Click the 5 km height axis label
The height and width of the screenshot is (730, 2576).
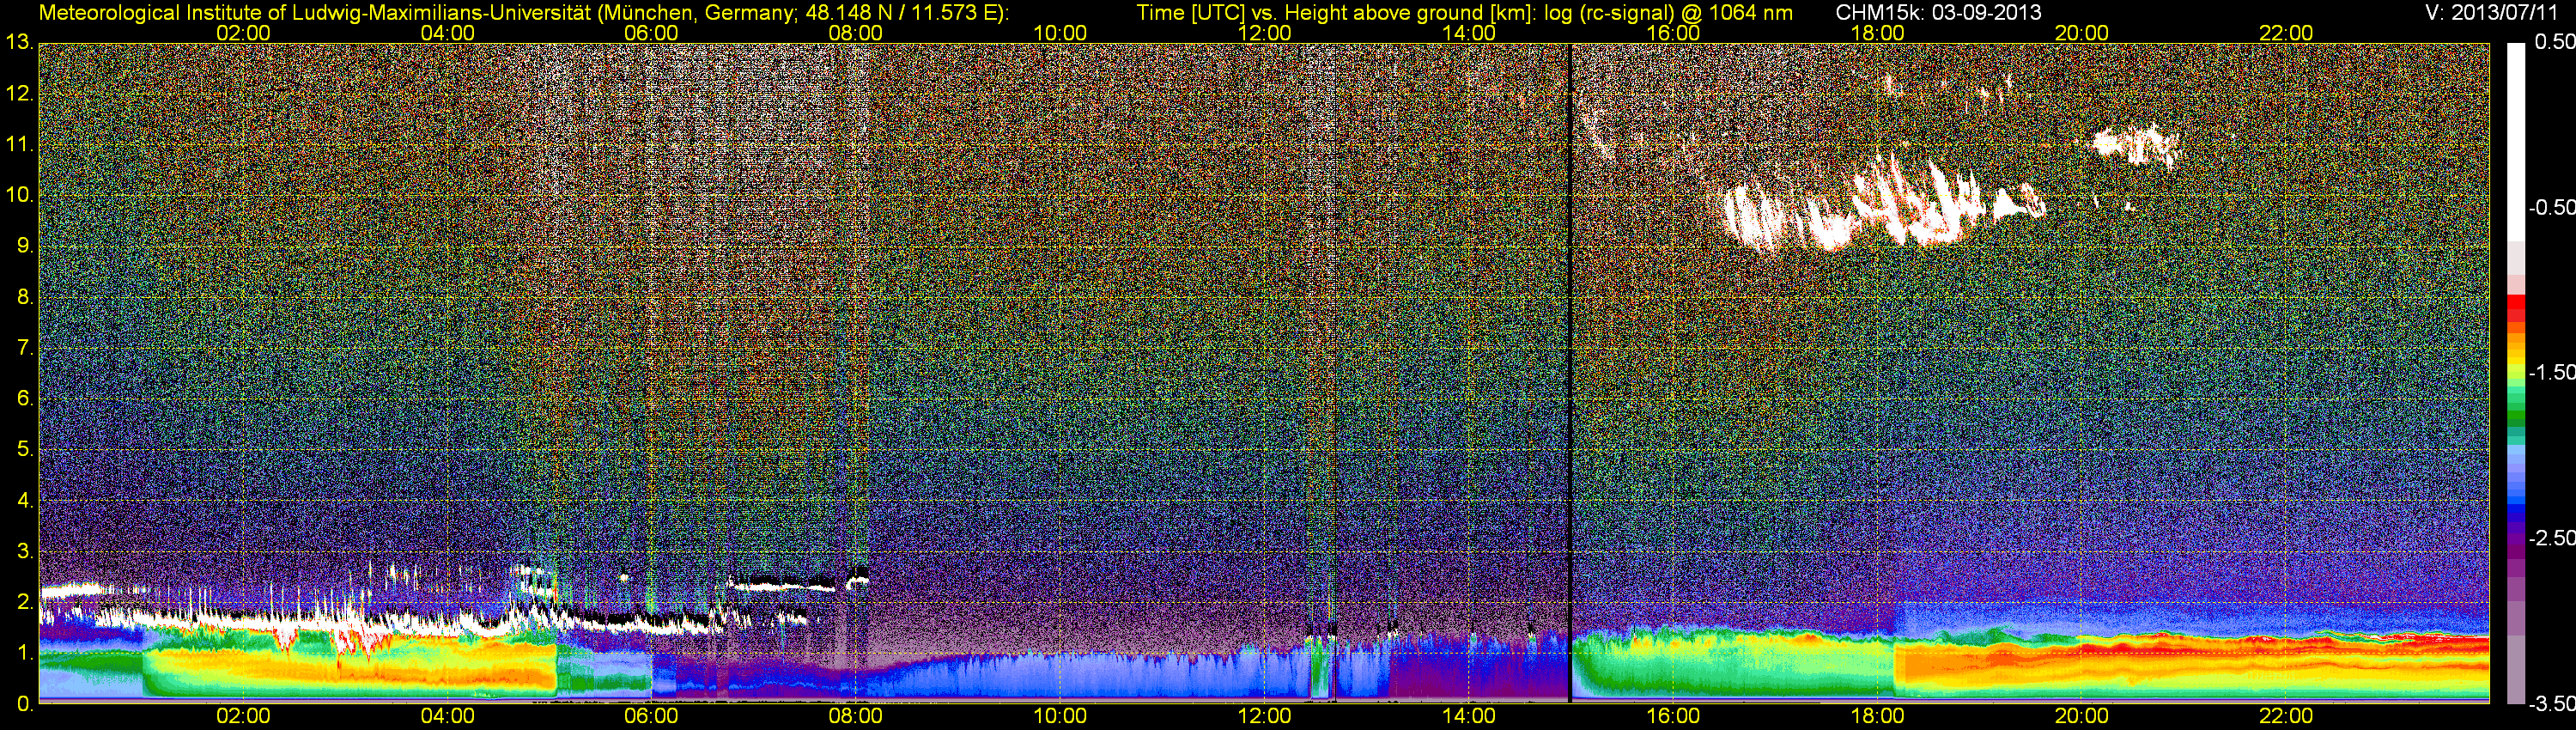tap(24, 450)
